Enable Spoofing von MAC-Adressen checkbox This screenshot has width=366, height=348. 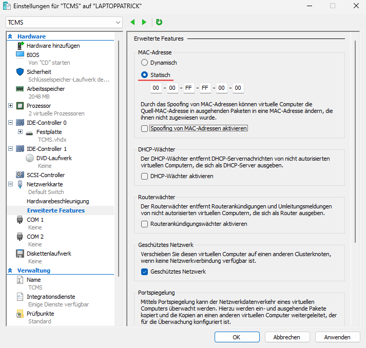pyautogui.click(x=145, y=128)
